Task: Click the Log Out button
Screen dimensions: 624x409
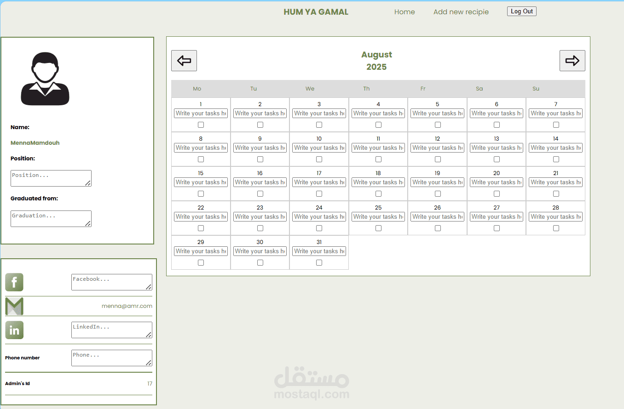Action: pyautogui.click(x=522, y=11)
